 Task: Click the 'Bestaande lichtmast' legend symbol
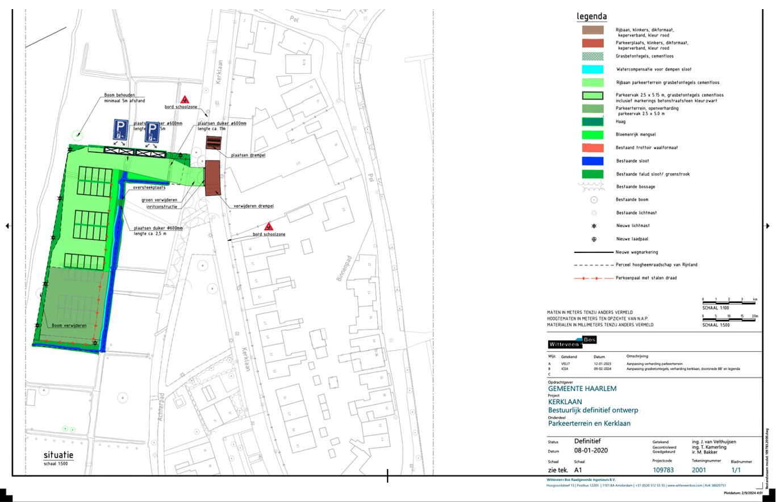pos(594,213)
